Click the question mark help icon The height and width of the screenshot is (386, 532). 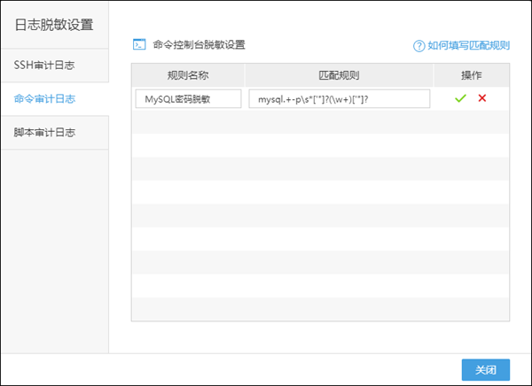(419, 45)
